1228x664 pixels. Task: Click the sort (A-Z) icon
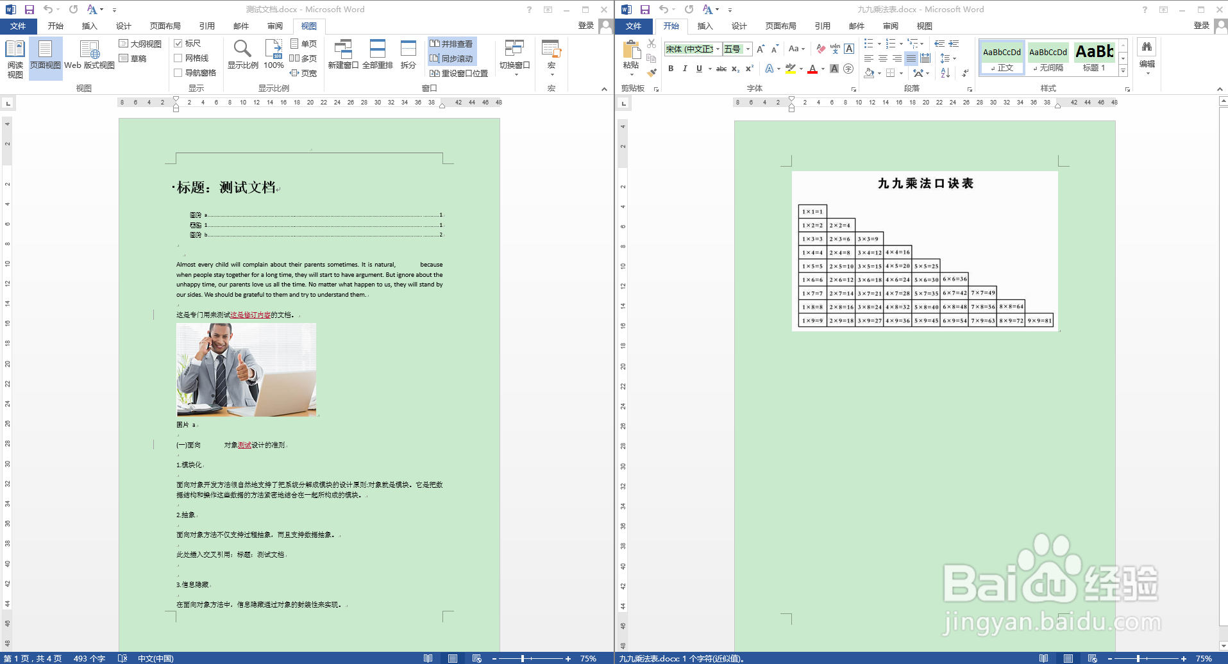(x=945, y=73)
